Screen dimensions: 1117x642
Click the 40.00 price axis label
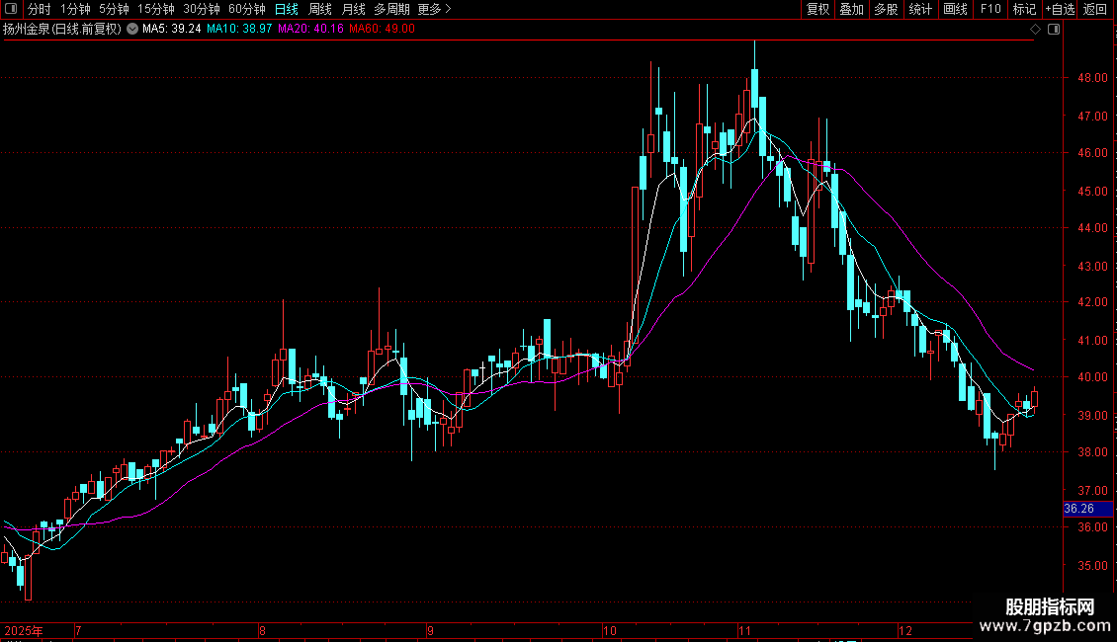1092,377
